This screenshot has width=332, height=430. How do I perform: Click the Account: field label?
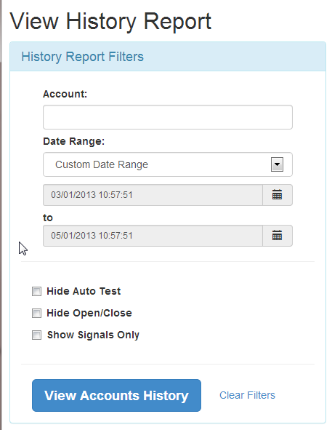[x=65, y=94]
